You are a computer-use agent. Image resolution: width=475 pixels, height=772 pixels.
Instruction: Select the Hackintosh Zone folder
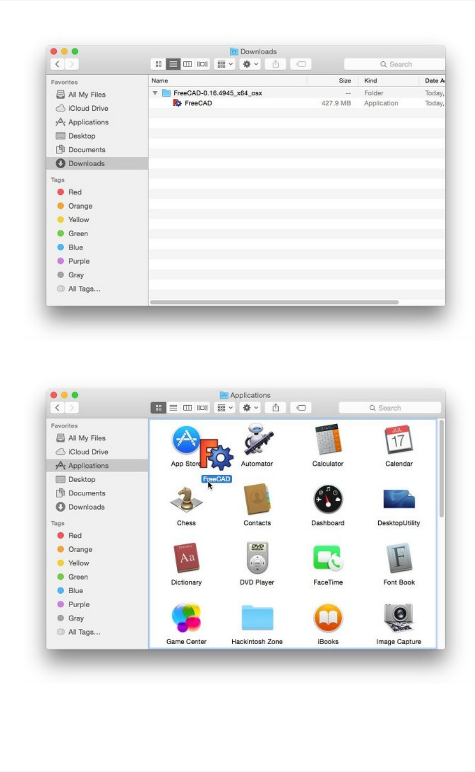click(257, 618)
